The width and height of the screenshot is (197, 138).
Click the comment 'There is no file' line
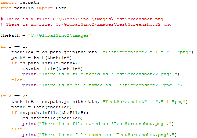point(86,24)
